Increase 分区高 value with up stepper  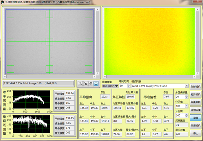coord(187,114)
